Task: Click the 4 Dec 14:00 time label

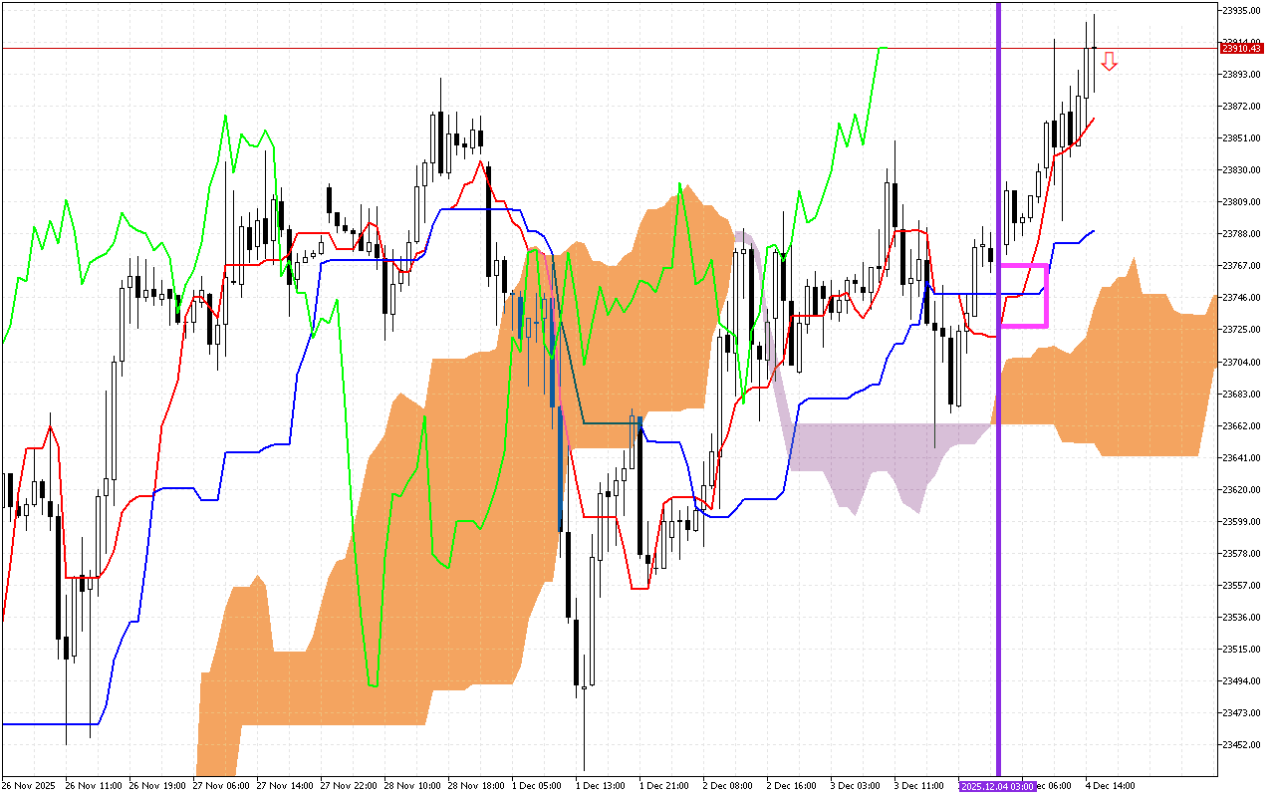Action: pyautogui.click(x=1110, y=786)
